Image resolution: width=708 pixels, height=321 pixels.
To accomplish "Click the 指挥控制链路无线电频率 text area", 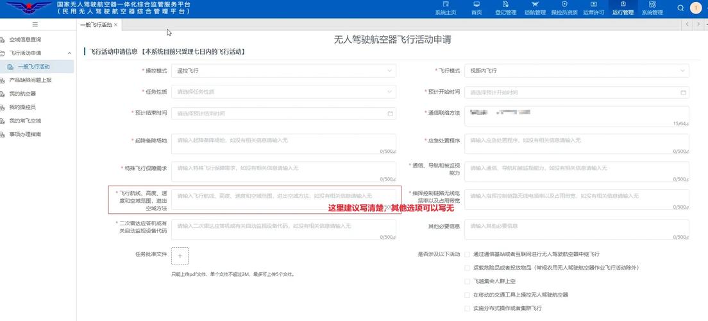I will click(x=577, y=200).
